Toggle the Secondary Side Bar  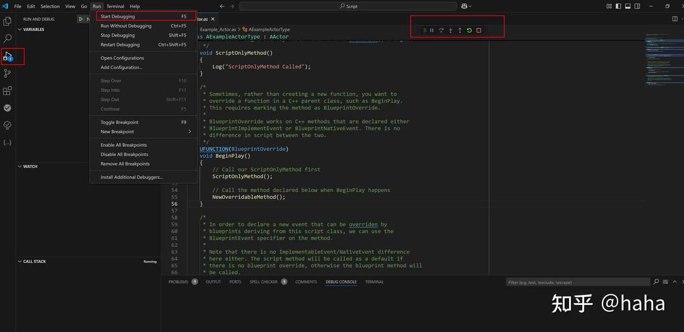tap(637, 6)
